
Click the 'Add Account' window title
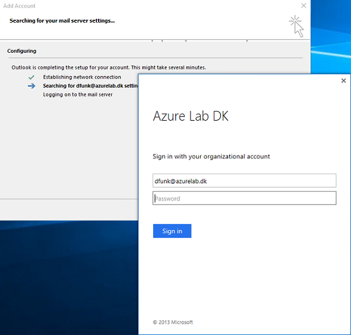pyautogui.click(x=19, y=6)
